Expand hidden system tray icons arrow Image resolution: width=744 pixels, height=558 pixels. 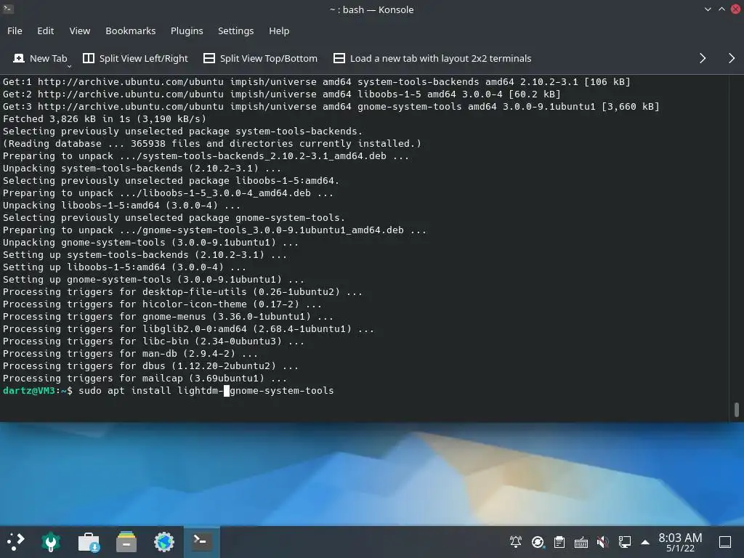[x=645, y=542]
